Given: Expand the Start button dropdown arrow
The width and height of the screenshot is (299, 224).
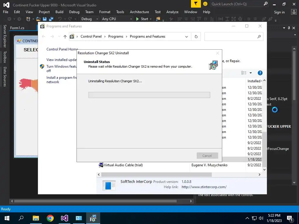Looking at the screenshot, I should click(x=151, y=19).
